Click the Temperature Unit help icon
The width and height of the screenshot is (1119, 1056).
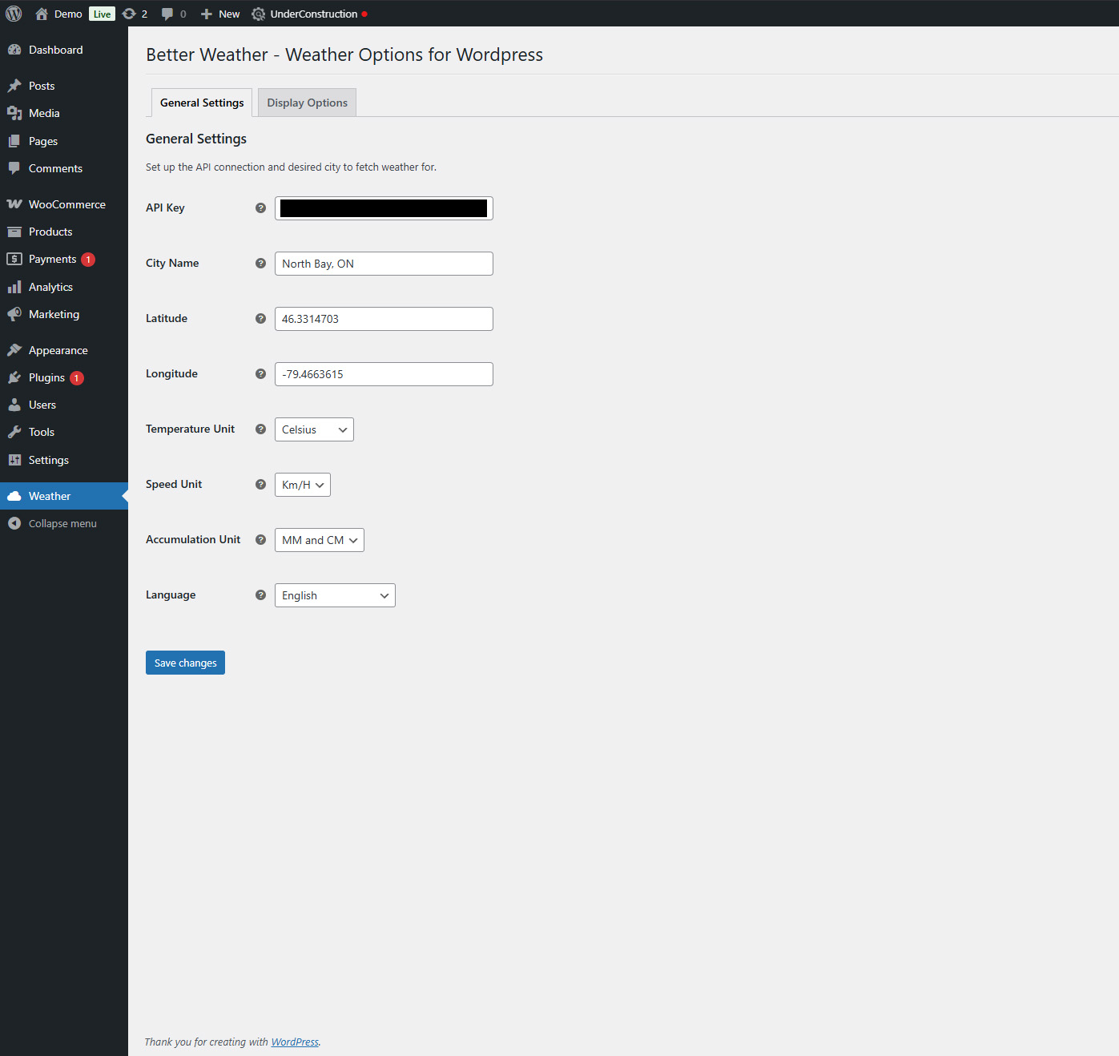click(260, 429)
